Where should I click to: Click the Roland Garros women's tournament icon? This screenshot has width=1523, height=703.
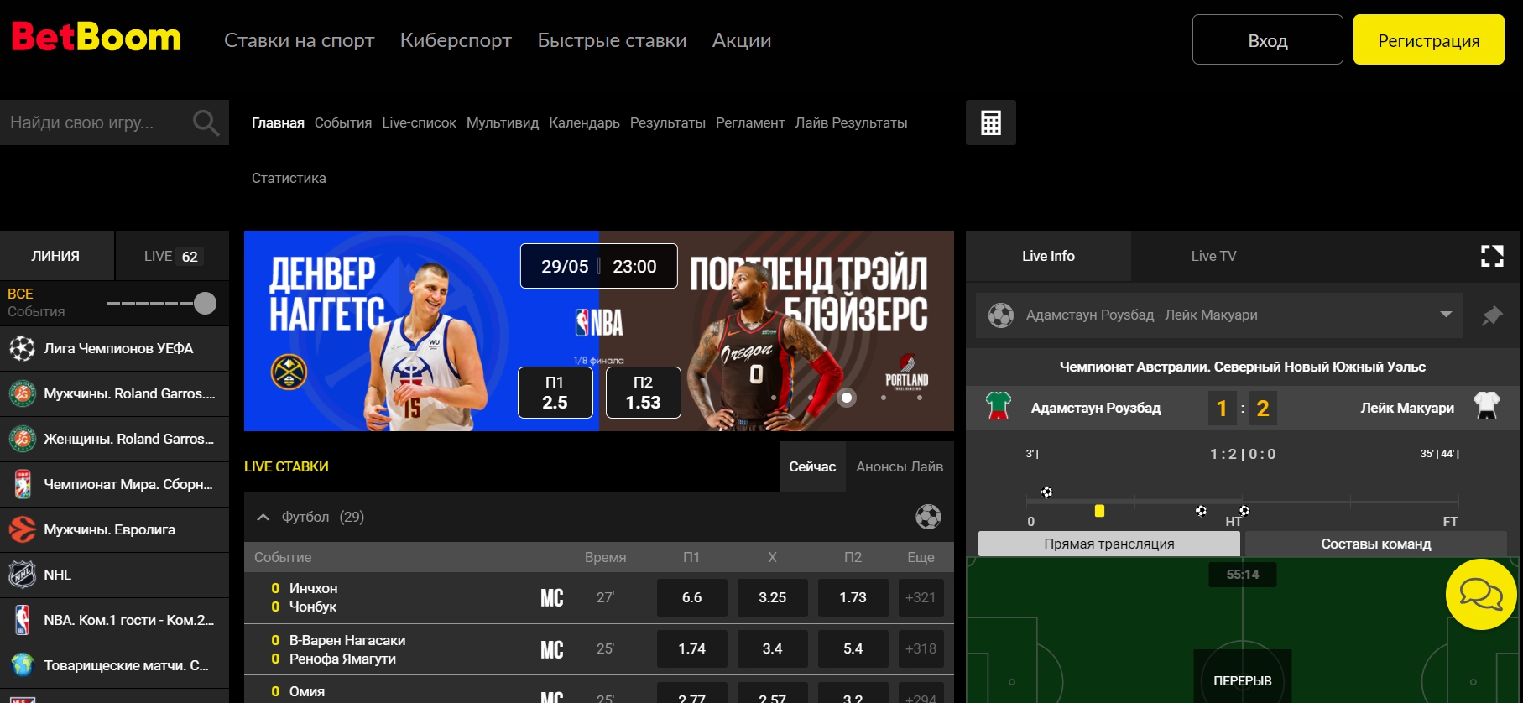pos(23,439)
